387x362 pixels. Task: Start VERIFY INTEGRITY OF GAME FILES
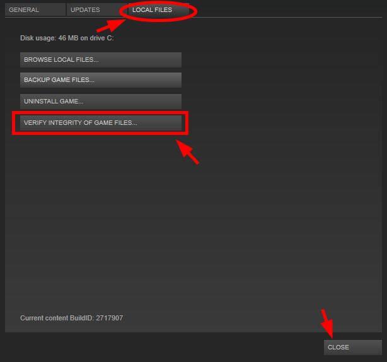coord(101,123)
